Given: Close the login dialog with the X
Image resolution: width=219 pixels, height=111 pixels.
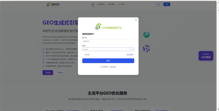Looking at the screenshot, I should 136,20.
